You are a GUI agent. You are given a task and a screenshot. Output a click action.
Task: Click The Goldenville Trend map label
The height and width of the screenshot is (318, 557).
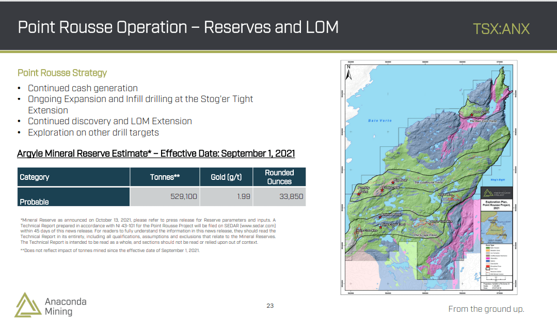pos(428,182)
